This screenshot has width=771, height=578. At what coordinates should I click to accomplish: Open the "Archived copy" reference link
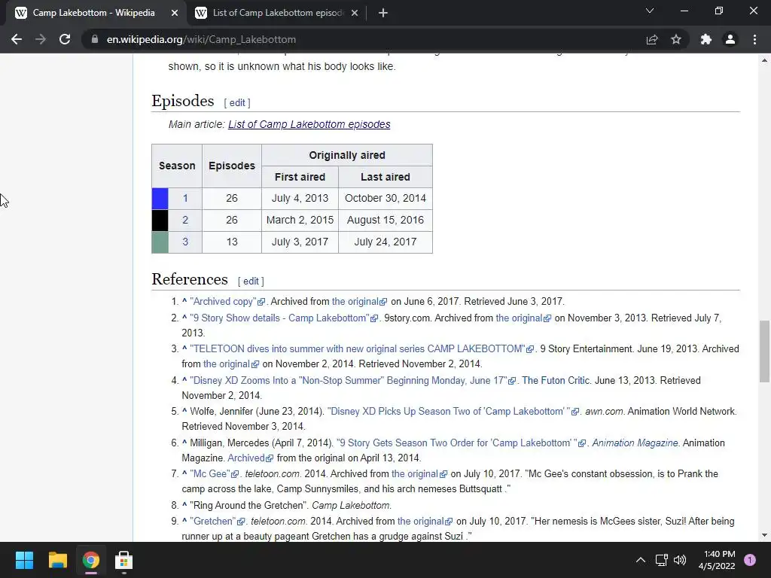pos(227,301)
